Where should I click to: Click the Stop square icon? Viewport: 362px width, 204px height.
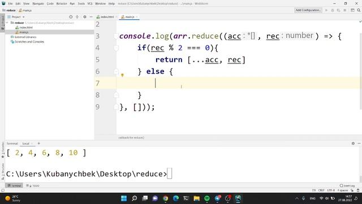[x=344, y=10]
